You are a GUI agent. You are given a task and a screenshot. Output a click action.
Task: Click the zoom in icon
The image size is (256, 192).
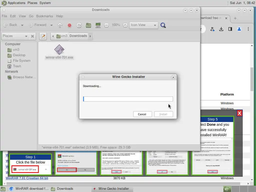[125, 25]
